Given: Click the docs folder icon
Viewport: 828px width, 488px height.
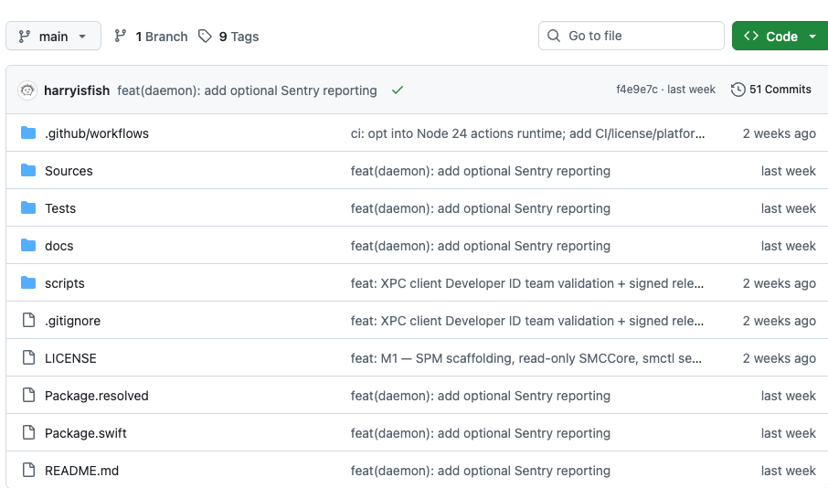Looking at the screenshot, I should (x=28, y=245).
